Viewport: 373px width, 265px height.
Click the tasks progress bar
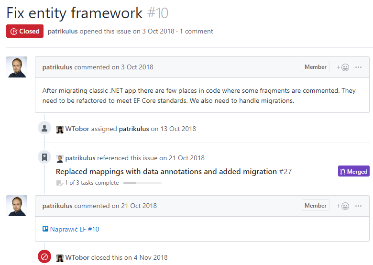pyautogui.click(x=142, y=183)
